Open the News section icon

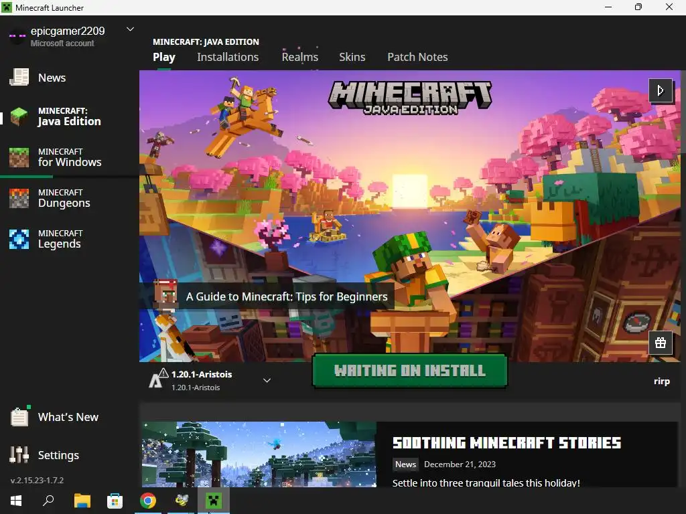tap(19, 78)
